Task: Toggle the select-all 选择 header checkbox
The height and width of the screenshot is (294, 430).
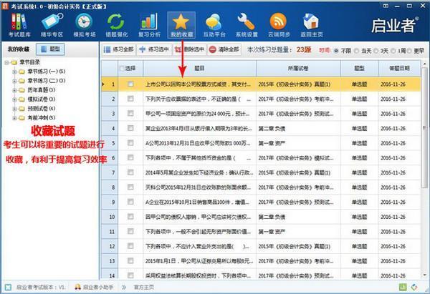Action: point(123,68)
